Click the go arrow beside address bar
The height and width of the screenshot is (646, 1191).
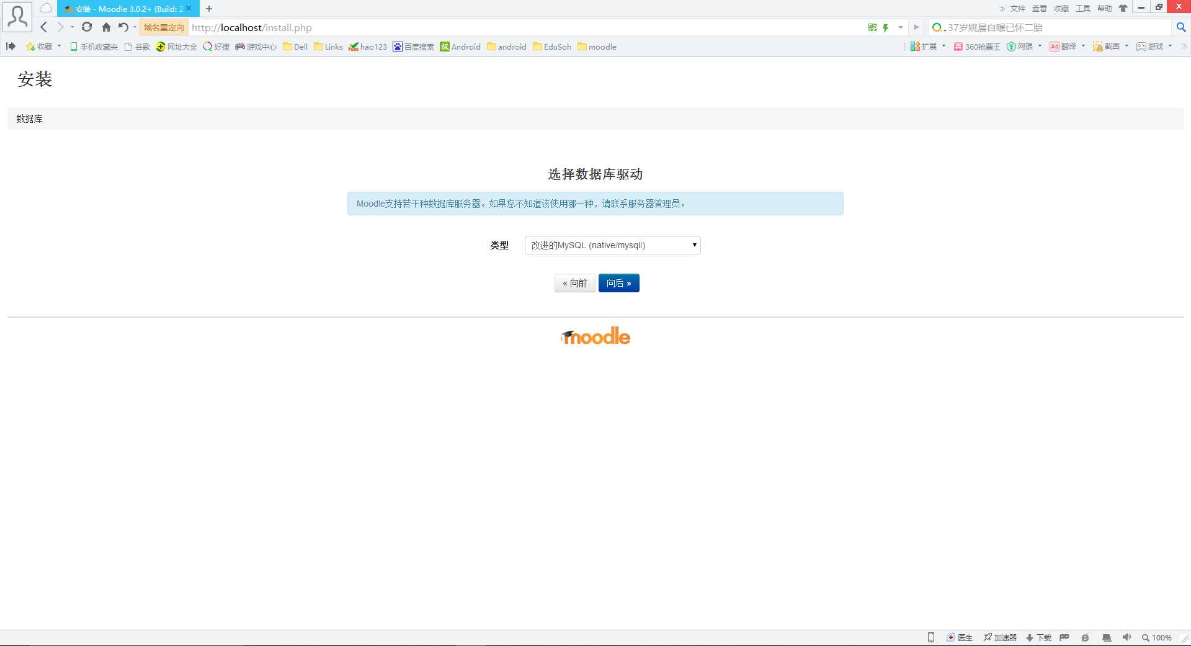pyautogui.click(x=916, y=27)
